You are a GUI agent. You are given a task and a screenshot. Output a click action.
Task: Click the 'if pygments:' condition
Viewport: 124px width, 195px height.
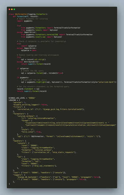tap(23, 78)
